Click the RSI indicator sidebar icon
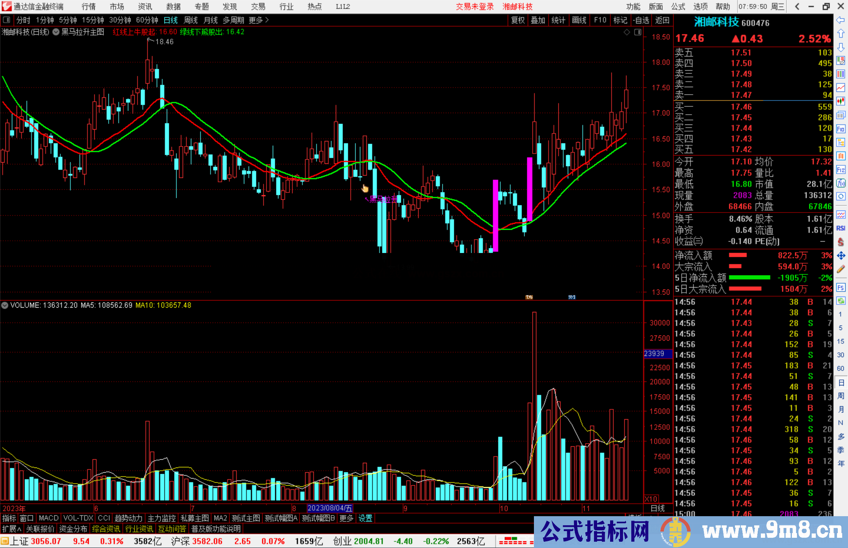Screen dimensions: 848x548 coord(841,228)
